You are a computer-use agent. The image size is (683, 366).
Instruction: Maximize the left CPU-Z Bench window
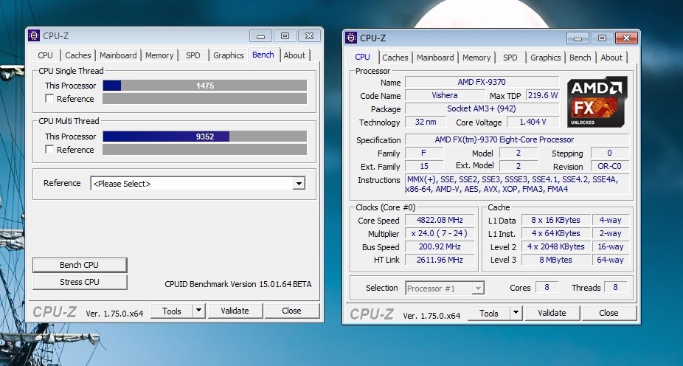coord(285,36)
